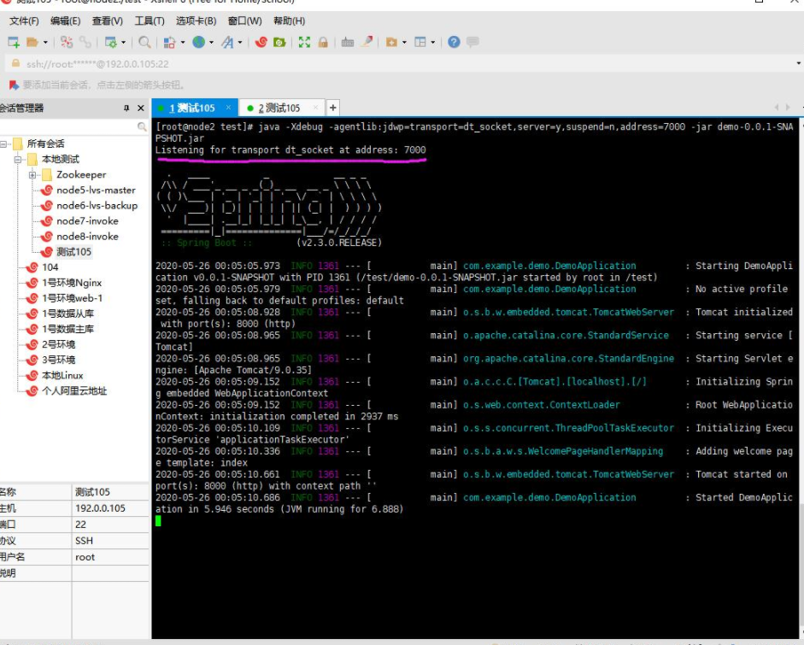
Task: Expand the Zookeeper folder
Action: [x=32, y=175]
